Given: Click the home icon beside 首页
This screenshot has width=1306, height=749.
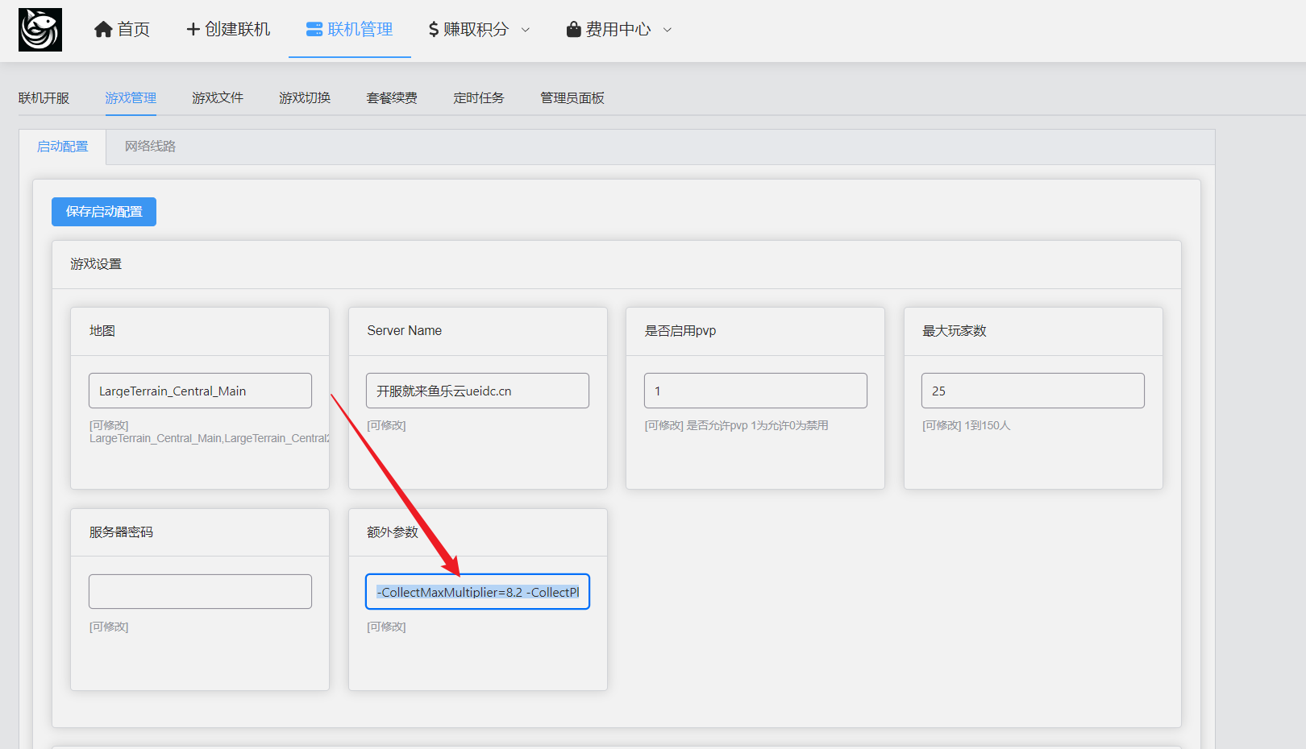Looking at the screenshot, I should pyautogui.click(x=103, y=30).
